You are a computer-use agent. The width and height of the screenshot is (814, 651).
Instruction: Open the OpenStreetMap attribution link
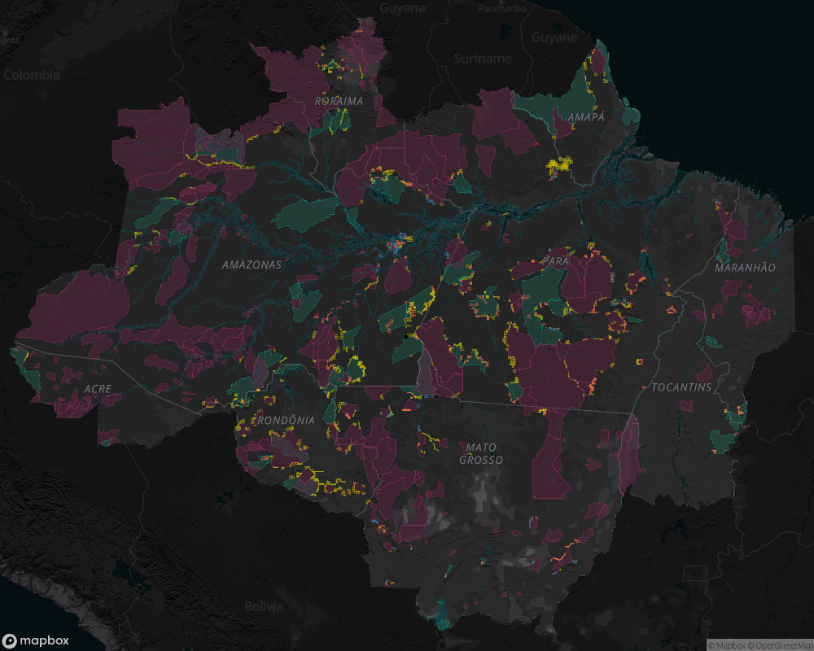click(x=781, y=646)
